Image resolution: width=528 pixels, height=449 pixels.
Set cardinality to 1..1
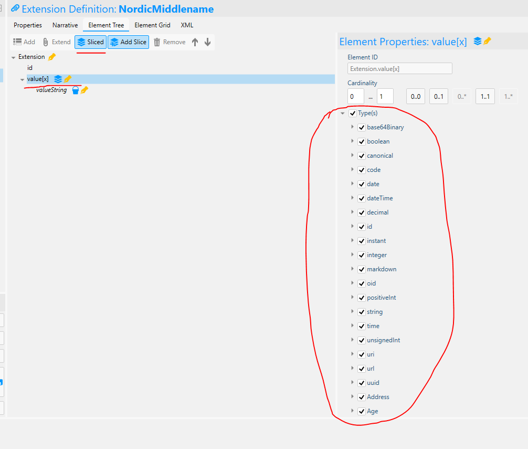[485, 97]
